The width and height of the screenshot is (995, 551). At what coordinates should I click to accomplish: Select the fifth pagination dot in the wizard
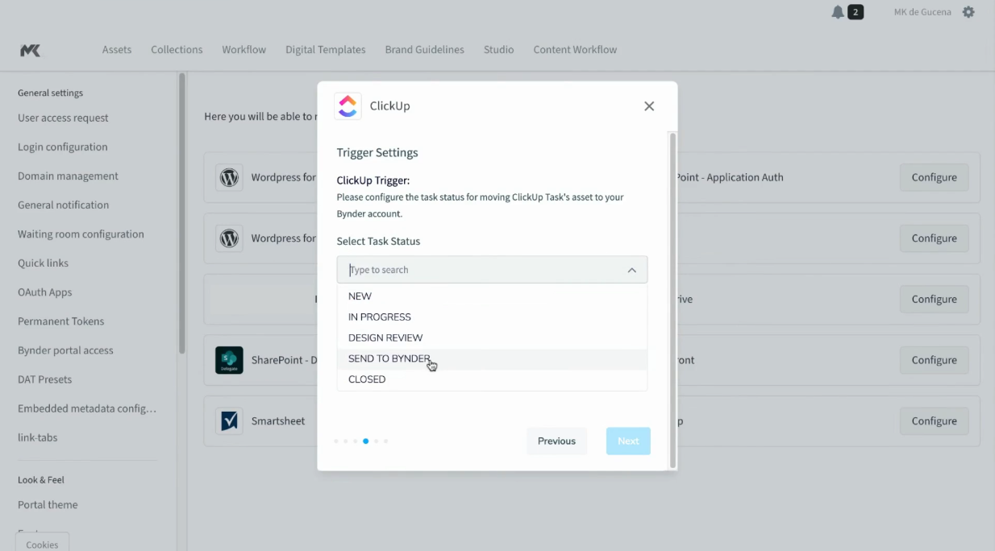click(376, 441)
